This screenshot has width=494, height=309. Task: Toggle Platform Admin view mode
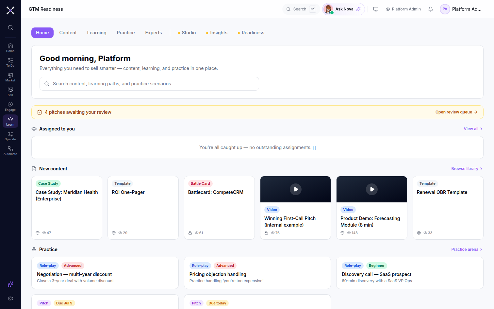click(x=403, y=9)
